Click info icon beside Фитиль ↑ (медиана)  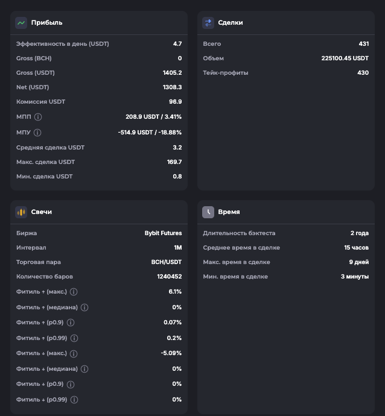(x=84, y=307)
